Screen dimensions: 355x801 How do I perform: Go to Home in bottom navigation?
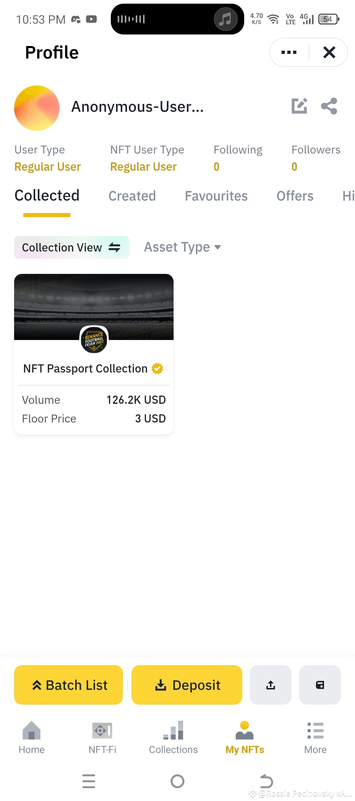(32, 737)
